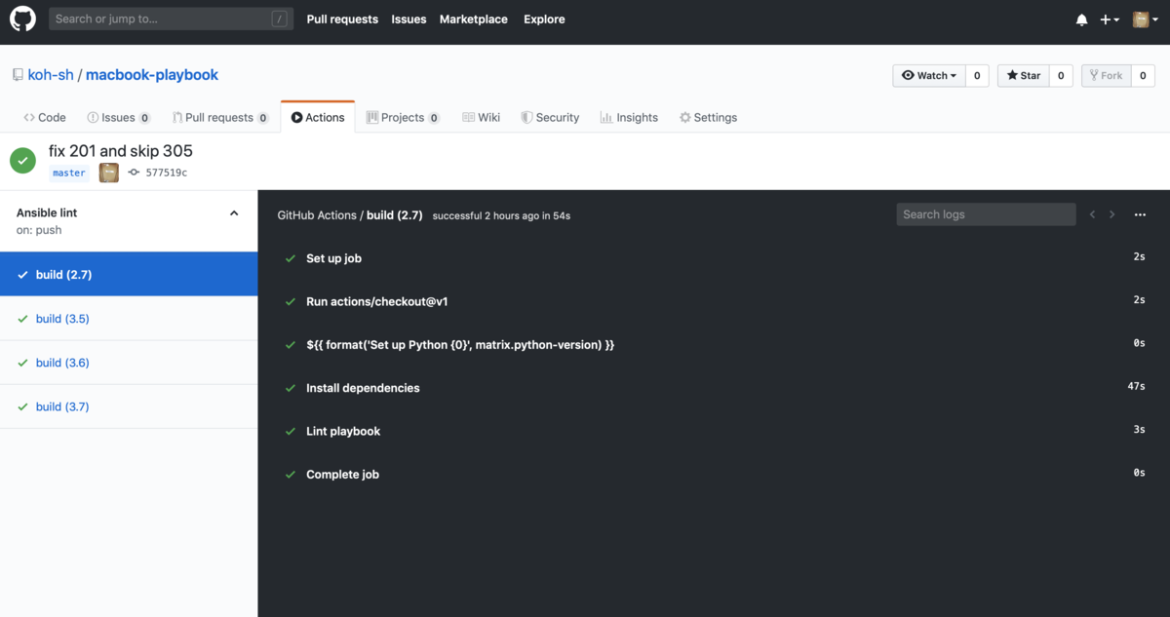Collapse the Ansible lint workflow chevron
Screen dimensions: 1170x617
pos(234,212)
